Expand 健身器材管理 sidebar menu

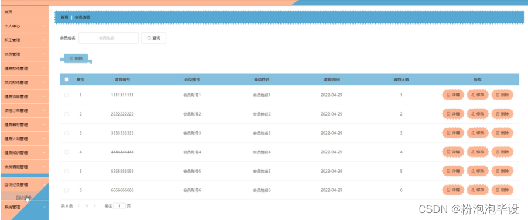(25, 125)
